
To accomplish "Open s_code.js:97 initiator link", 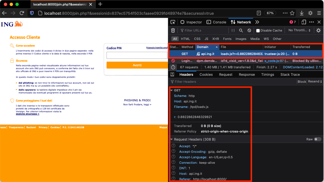I will click(x=277, y=61).
